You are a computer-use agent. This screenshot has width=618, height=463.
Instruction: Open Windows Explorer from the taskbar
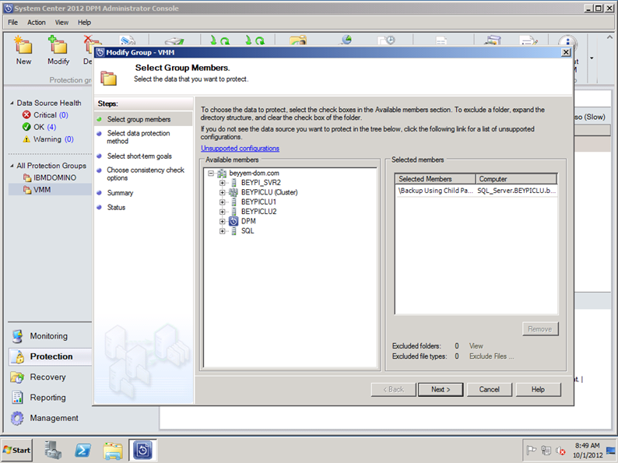pos(113,450)
